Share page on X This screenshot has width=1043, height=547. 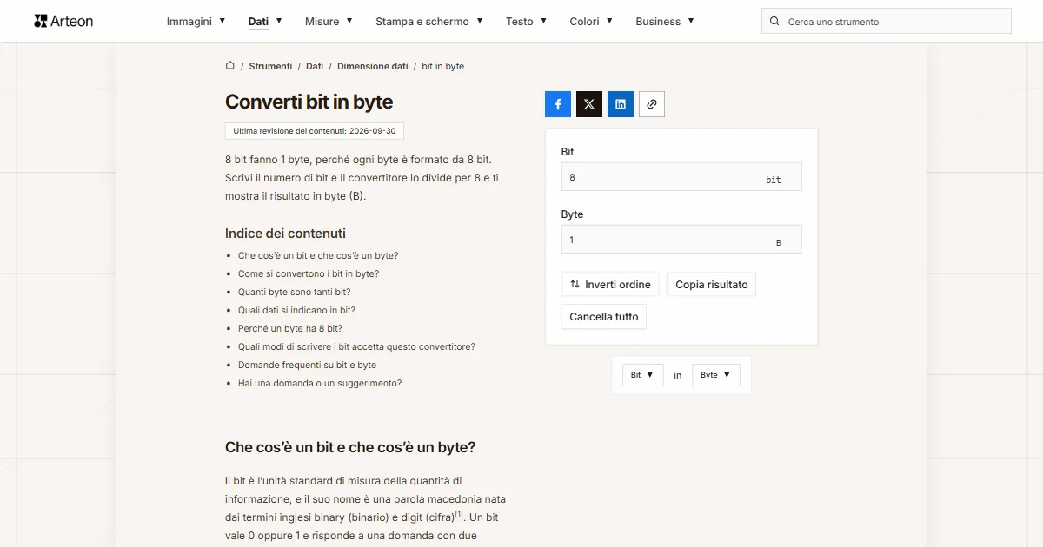point(589,104)
